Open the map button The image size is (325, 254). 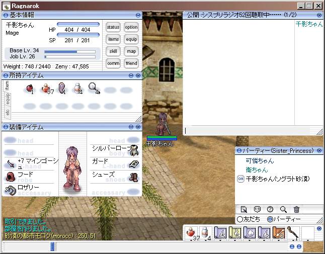point(131,51)
